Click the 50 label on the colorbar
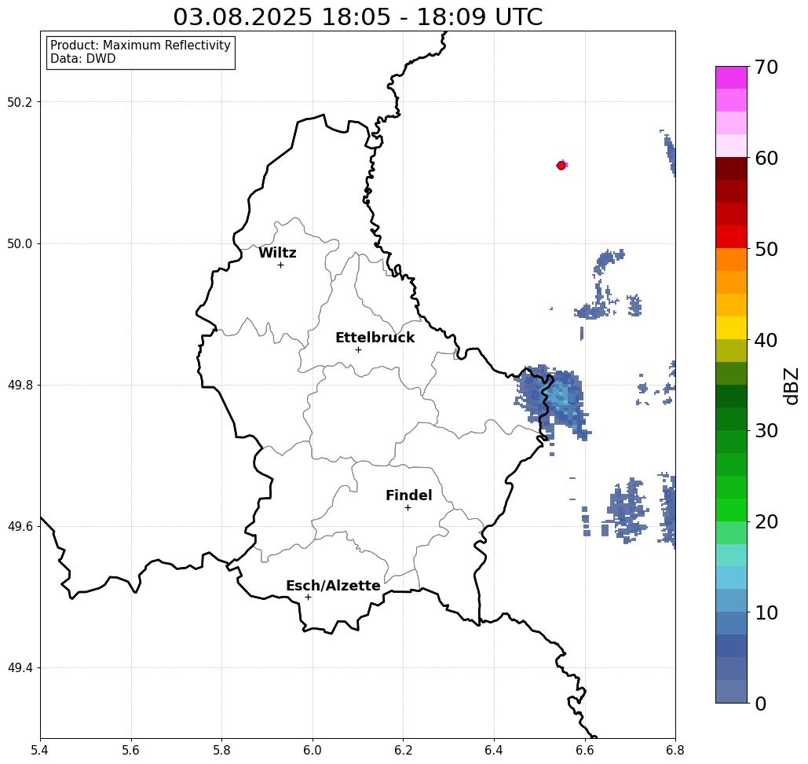The image size is (808, 764). point(766,250)
